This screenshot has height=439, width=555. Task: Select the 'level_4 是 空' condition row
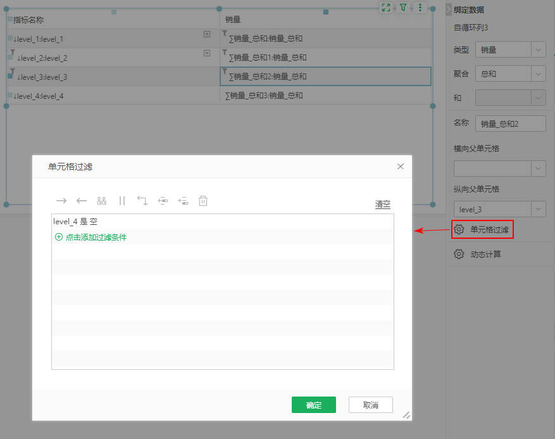tap(223, 222)
